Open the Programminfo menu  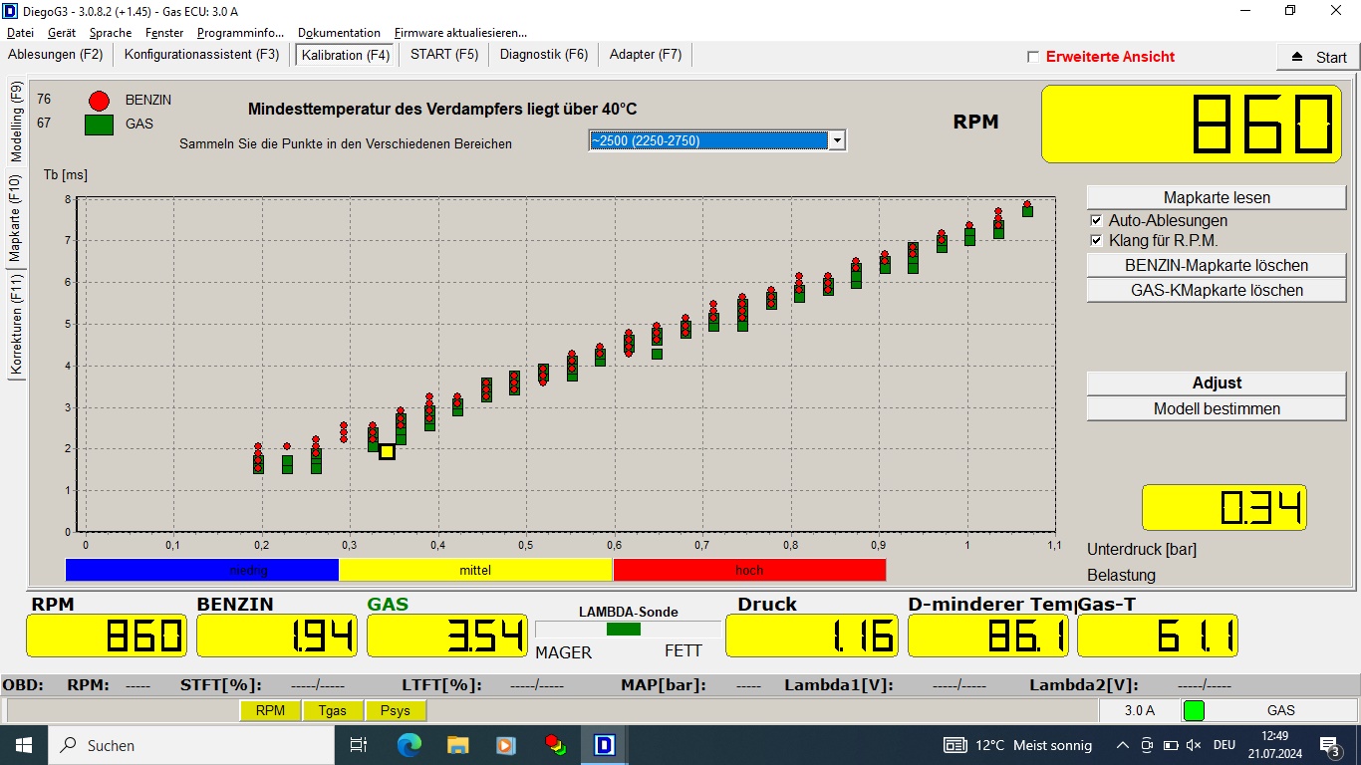(x=240, y=33)
